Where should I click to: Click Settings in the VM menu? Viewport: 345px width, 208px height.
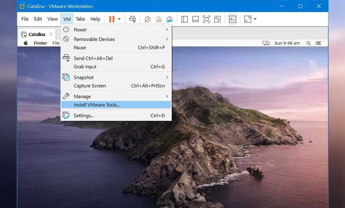(84, 116)
